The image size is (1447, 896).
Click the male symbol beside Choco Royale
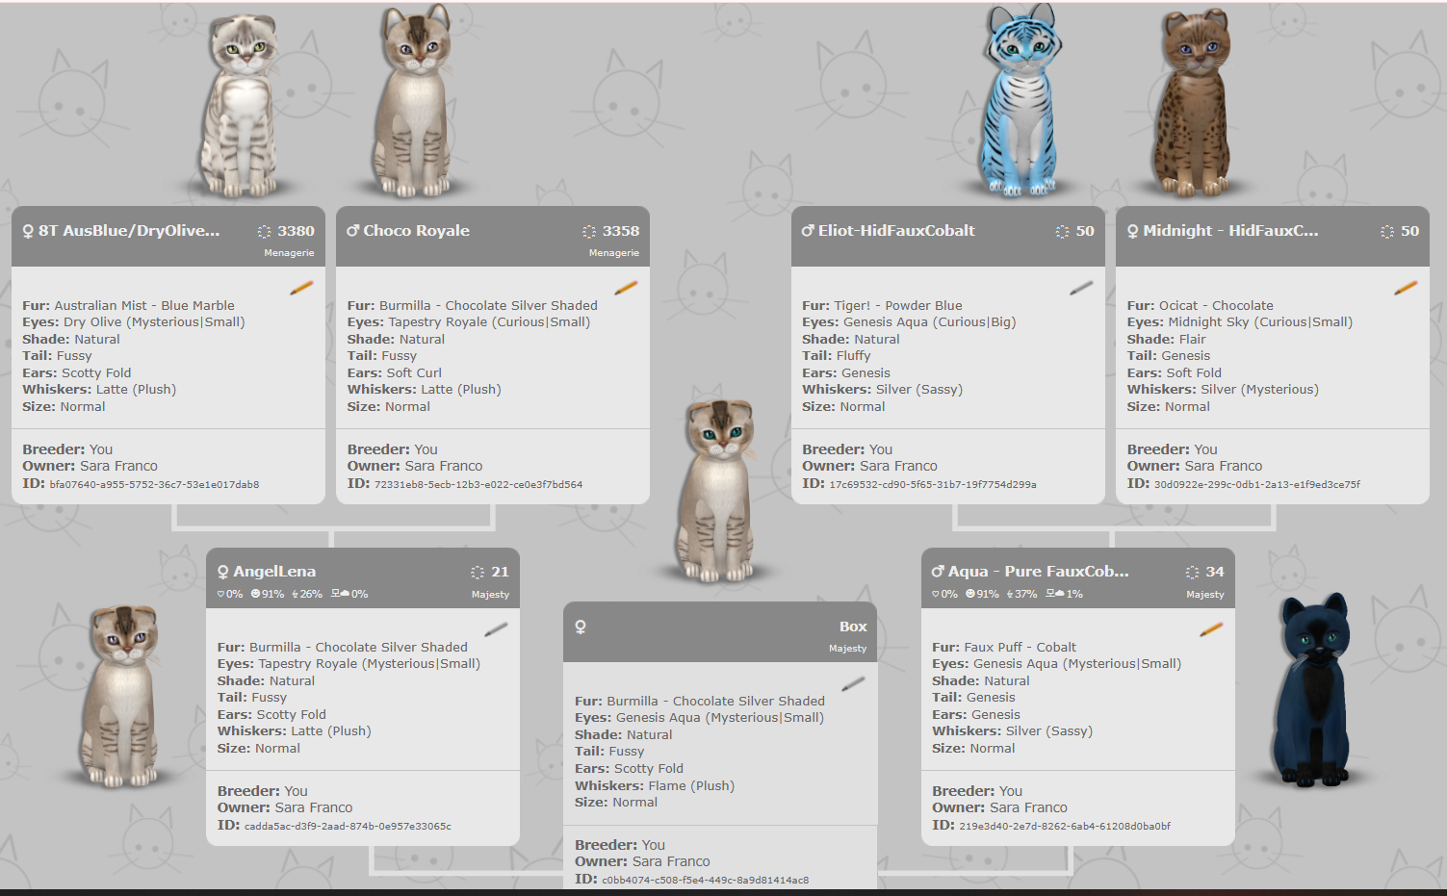pos(353,230)
